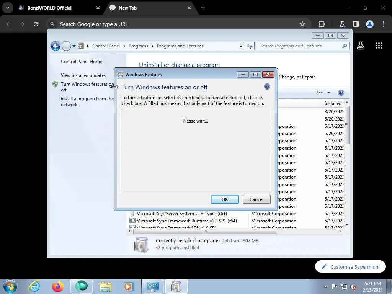
Task: Click the help icon in Programs and Features toolbar
Action: tap(341, 93)
